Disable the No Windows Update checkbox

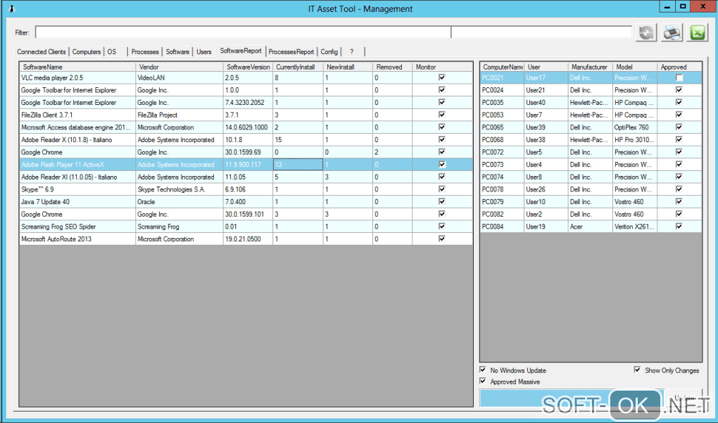coord(483,370)
